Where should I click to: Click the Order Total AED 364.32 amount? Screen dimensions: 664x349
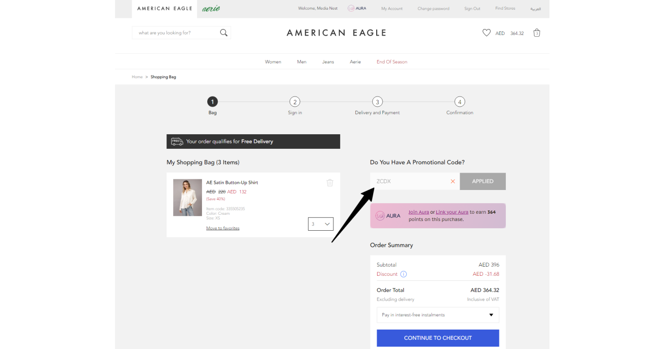pos(485,290)
